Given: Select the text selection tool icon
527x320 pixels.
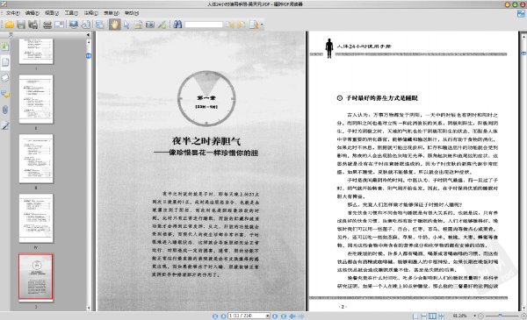Looking at the screenshot, I should [x=138, y=25].
